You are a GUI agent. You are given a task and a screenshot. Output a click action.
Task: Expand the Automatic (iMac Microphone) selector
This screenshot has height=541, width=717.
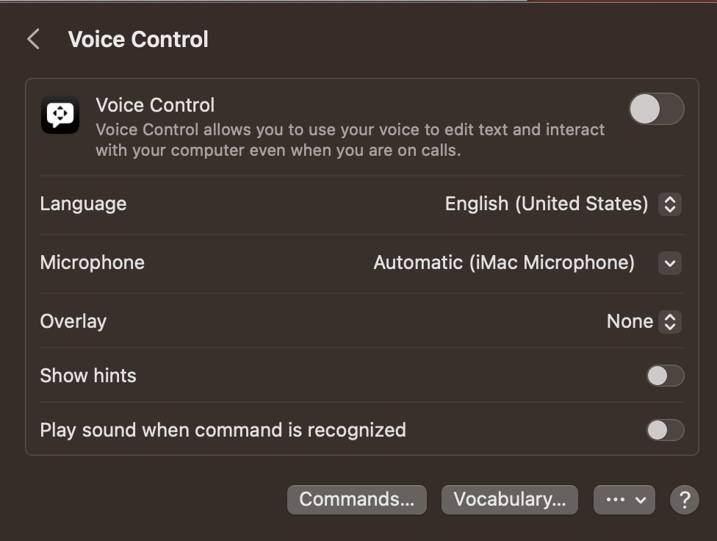pyautogui.click(x=504, y=262)
